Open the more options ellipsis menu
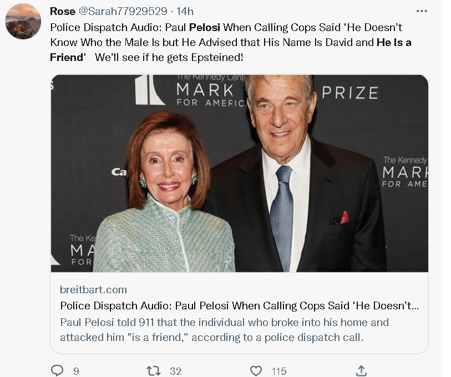 (422, 11)
